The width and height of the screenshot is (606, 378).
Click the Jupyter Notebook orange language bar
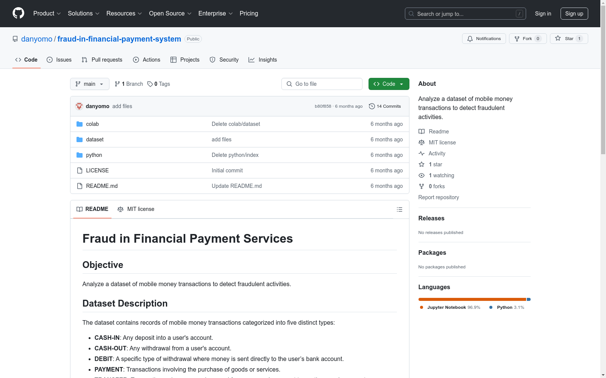[472, 299]
